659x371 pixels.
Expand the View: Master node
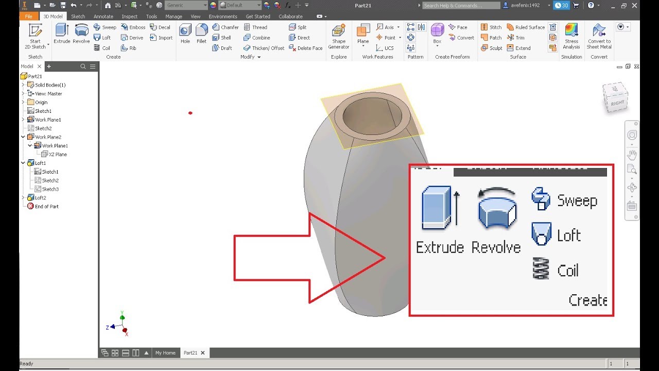(x=23, y=93)
